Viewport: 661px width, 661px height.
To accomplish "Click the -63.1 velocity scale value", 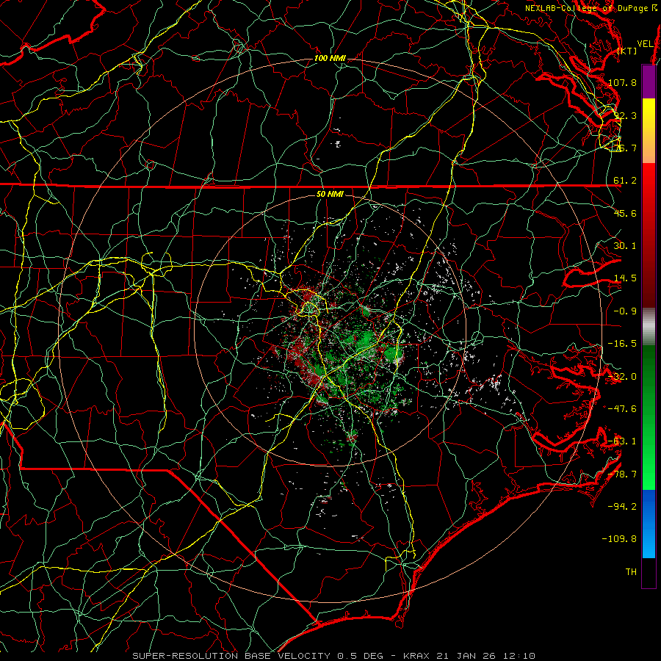I will click(622, 441).
